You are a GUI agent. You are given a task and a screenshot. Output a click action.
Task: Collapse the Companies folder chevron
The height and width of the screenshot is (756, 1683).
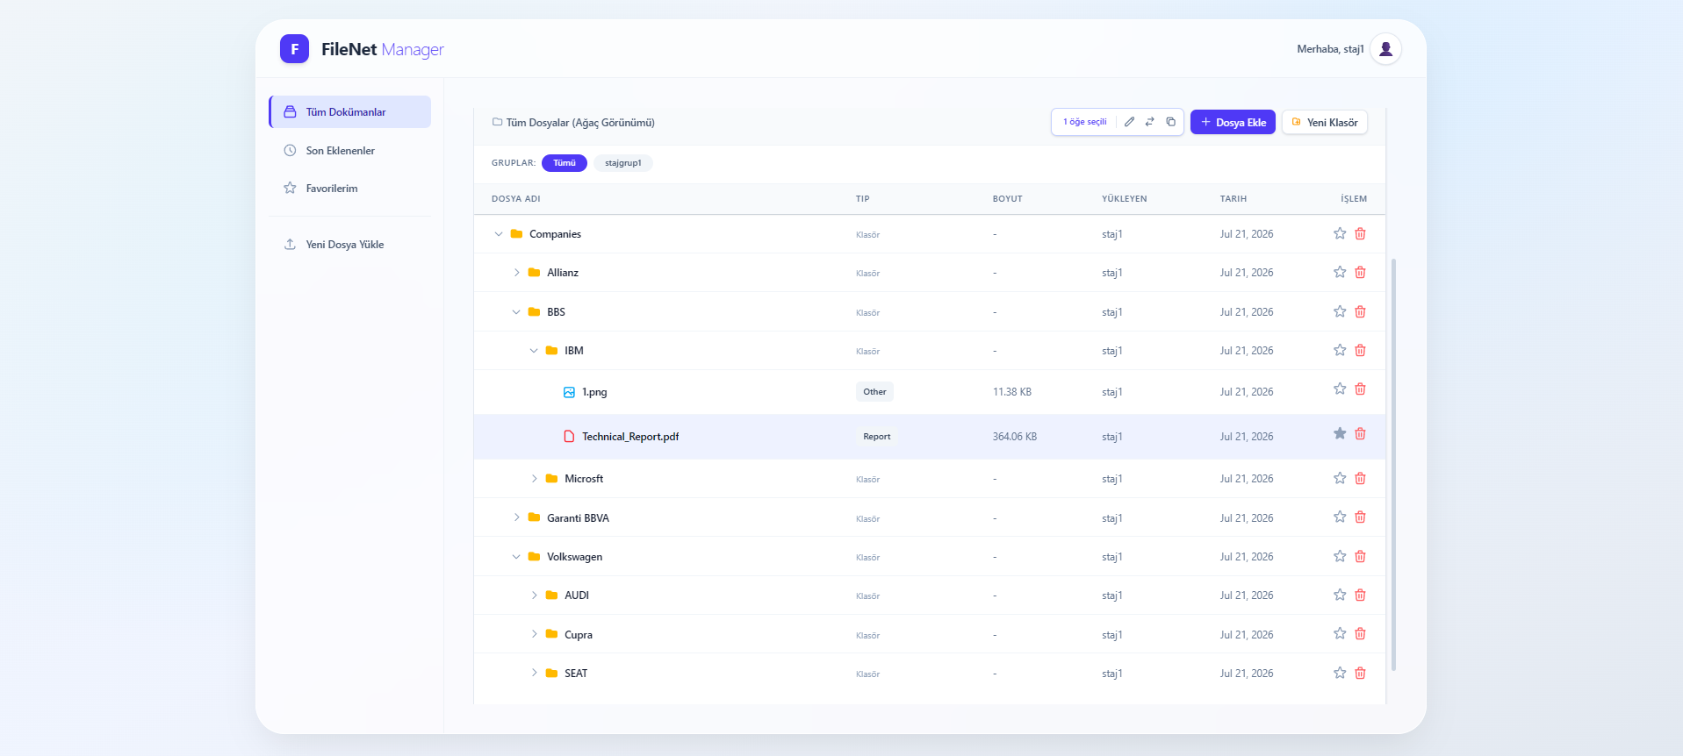pos(499,234)
